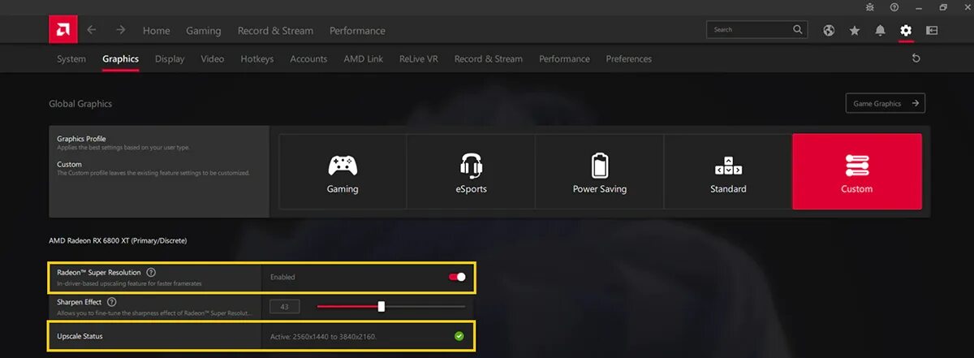Reset settings with the undo arrow icon
The width and height of the screenshot is (974, 358).
pyautogui.click(x=916, y=58)
